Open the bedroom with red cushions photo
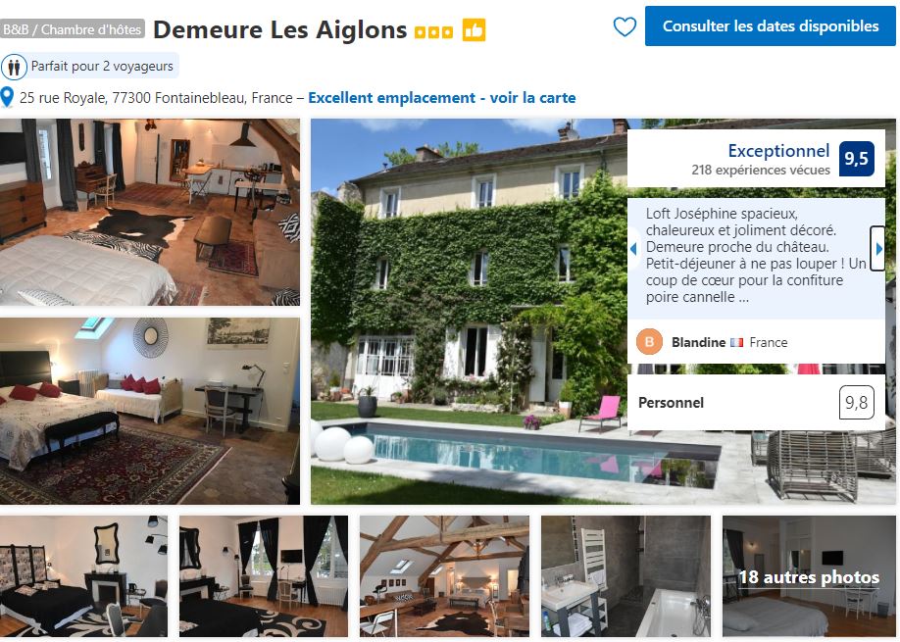Image resolution: width=900 pixels, height=642 pixels. pos(150,412)
